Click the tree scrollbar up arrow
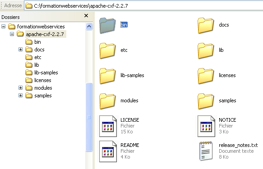This screenshot has height=169, width=263. pos(89,26)
